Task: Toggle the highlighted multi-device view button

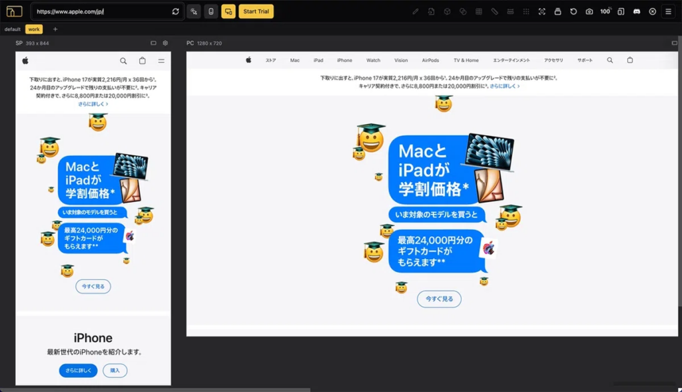Action: pyautogui.click(x=228, y=11)
